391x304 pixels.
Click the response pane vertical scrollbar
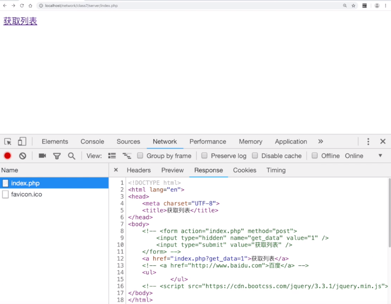coord(390,213)
